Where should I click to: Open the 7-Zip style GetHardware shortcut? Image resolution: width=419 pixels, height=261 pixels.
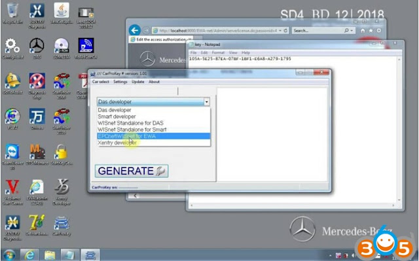point(37,226)
